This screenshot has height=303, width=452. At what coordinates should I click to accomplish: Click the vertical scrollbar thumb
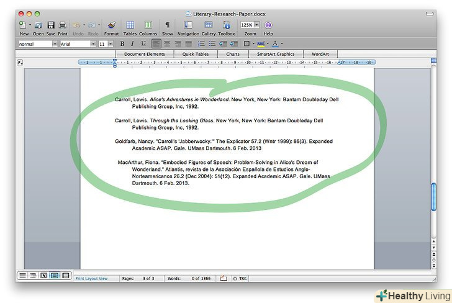coord(434,197)
